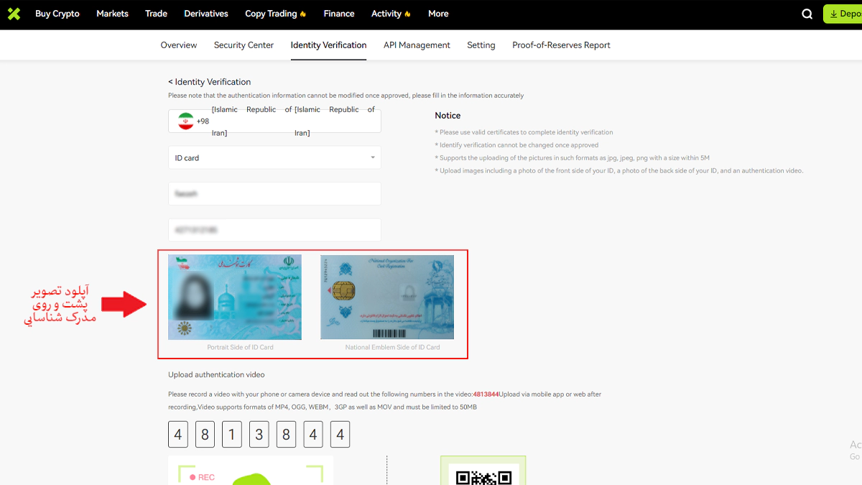Open the More menu in navigation
862x485 pixels.
(x=438, y=14)
